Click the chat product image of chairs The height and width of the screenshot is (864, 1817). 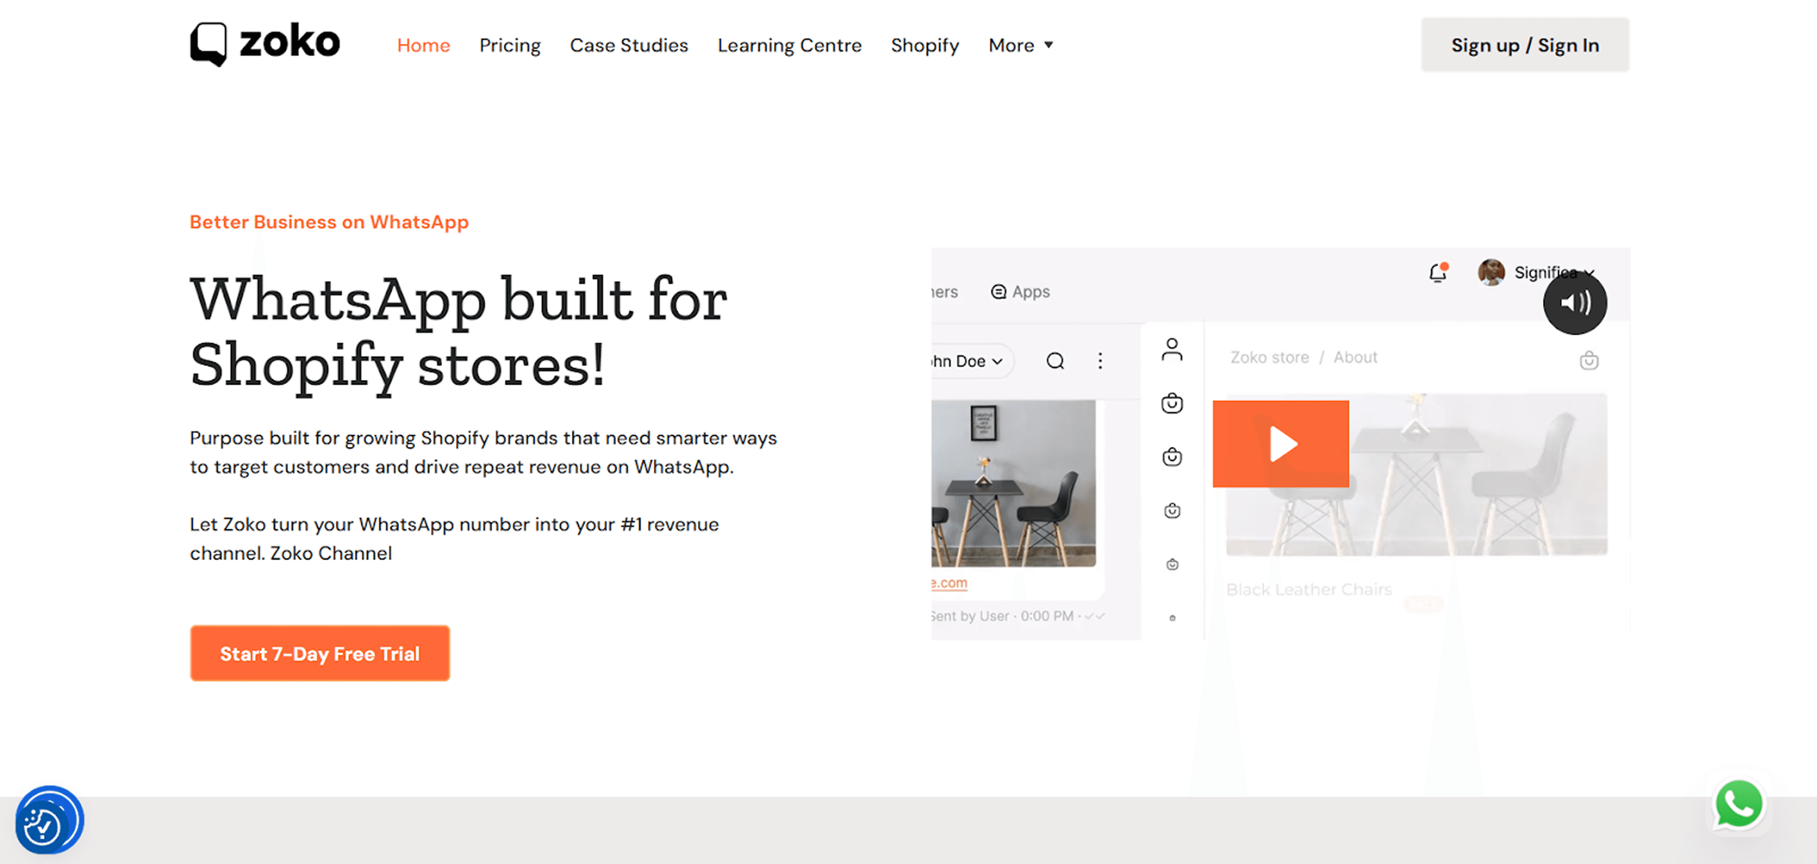pyautogui.click(x=1013, y=483)
